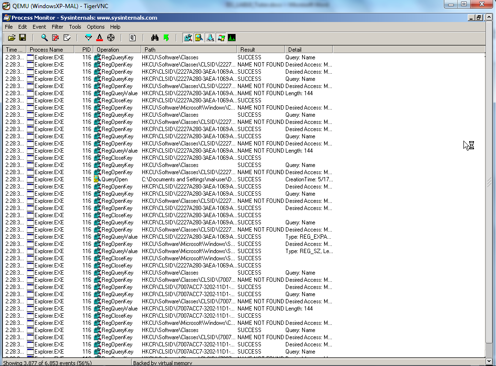Open the Filter dialog via funnel icon
The image size is (496, 366).
[89, 38]
